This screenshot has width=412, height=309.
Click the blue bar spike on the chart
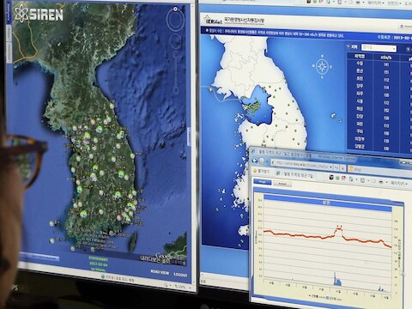pyautogui.click(x=336, y=279)
